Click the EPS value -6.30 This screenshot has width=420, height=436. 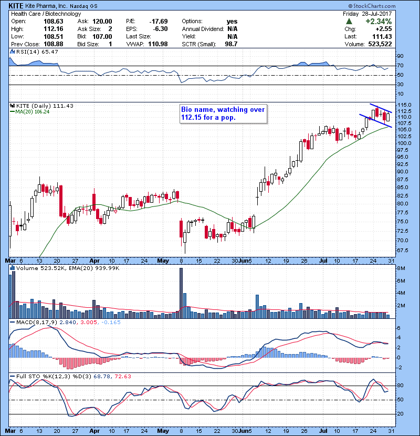(160, 29)
